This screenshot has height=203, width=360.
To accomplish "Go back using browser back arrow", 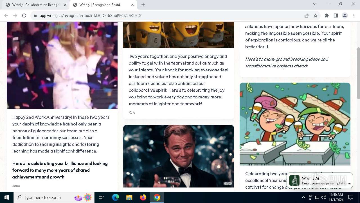I will [6, 16].
